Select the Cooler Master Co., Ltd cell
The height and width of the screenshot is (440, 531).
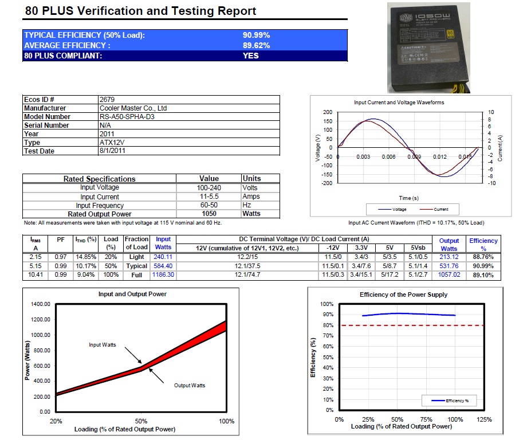coord(133,108)
